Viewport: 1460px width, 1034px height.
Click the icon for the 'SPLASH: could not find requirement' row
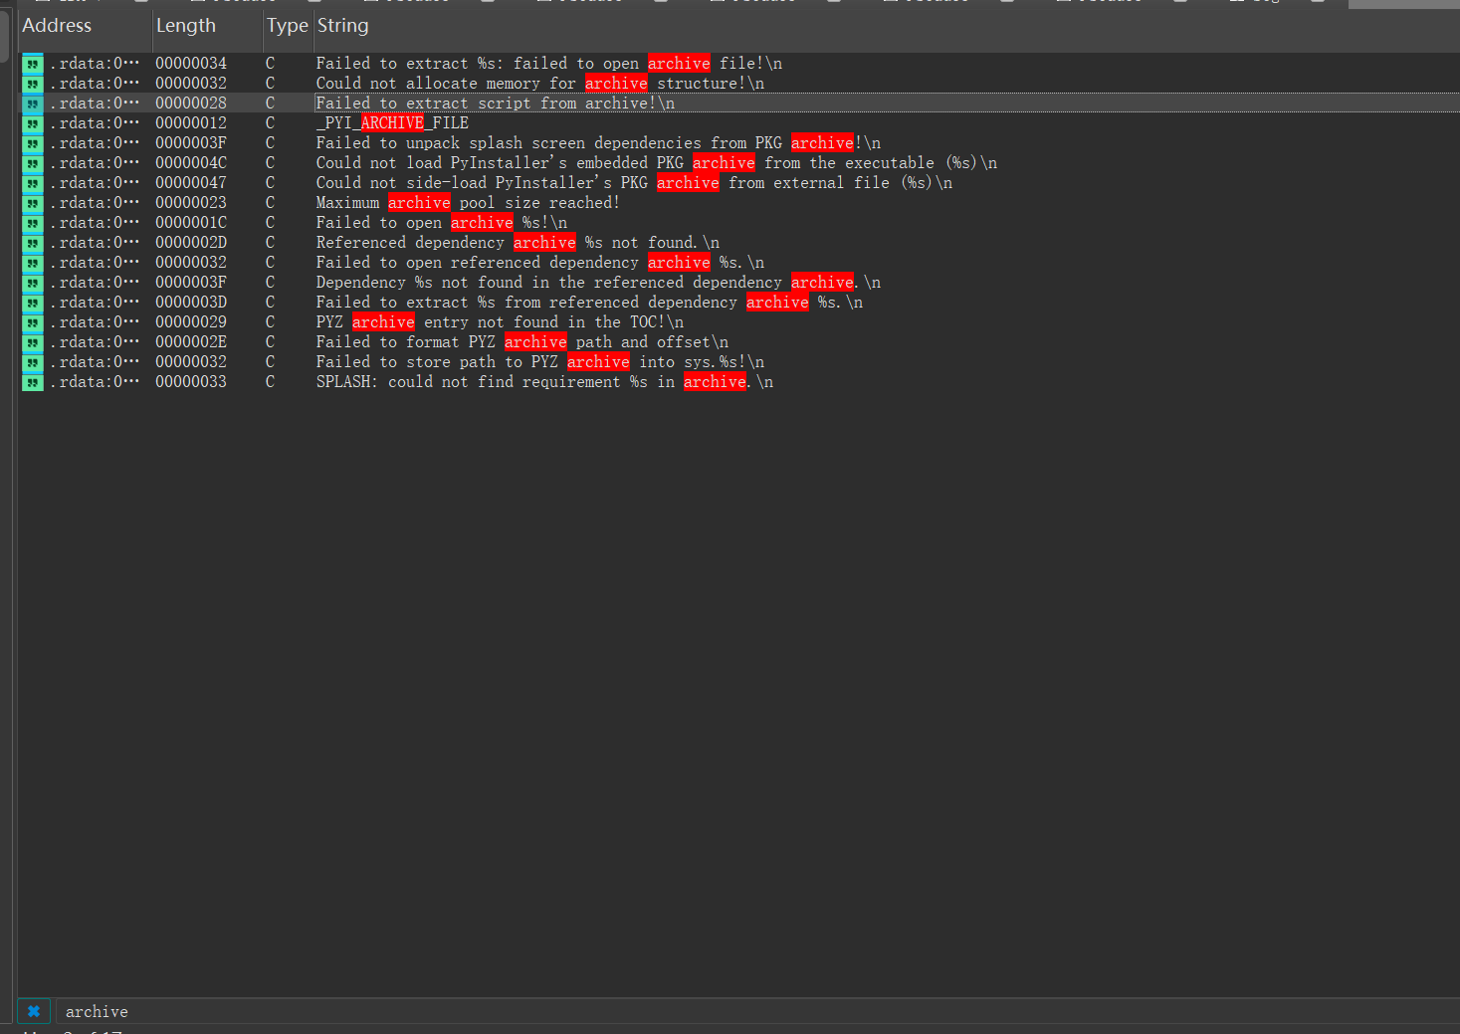[33, 382]
